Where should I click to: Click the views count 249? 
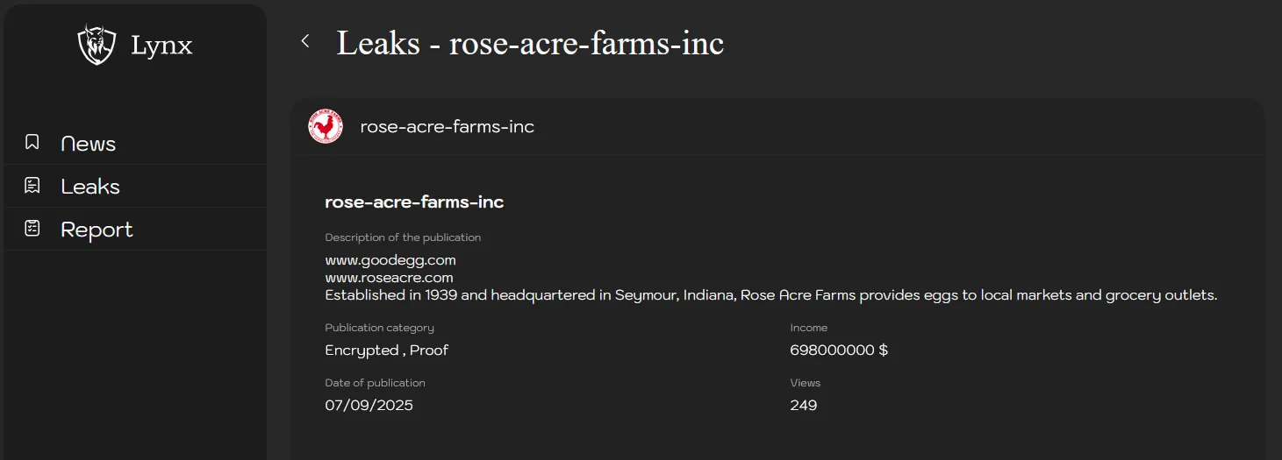point(803,406)
